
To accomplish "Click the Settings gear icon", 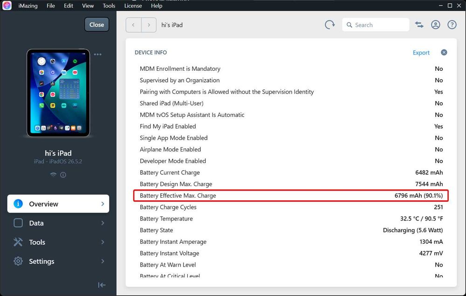I will tap(18, 261).
